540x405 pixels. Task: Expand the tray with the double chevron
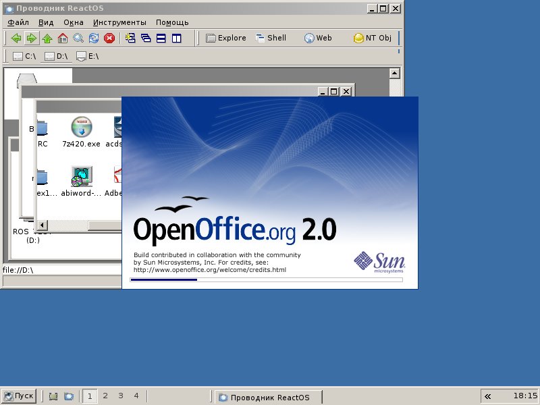pyautogui.click(x=487, y=396)
